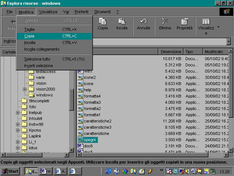
Task: Launch Internet Explorer from quick launch
Action: pyautogui.click(x=109, y=171)
